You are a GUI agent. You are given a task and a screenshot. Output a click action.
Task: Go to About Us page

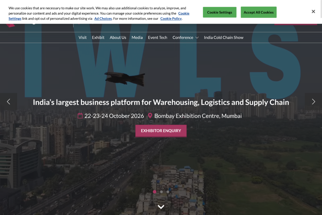pyautogui.click(x=118, y=37)
